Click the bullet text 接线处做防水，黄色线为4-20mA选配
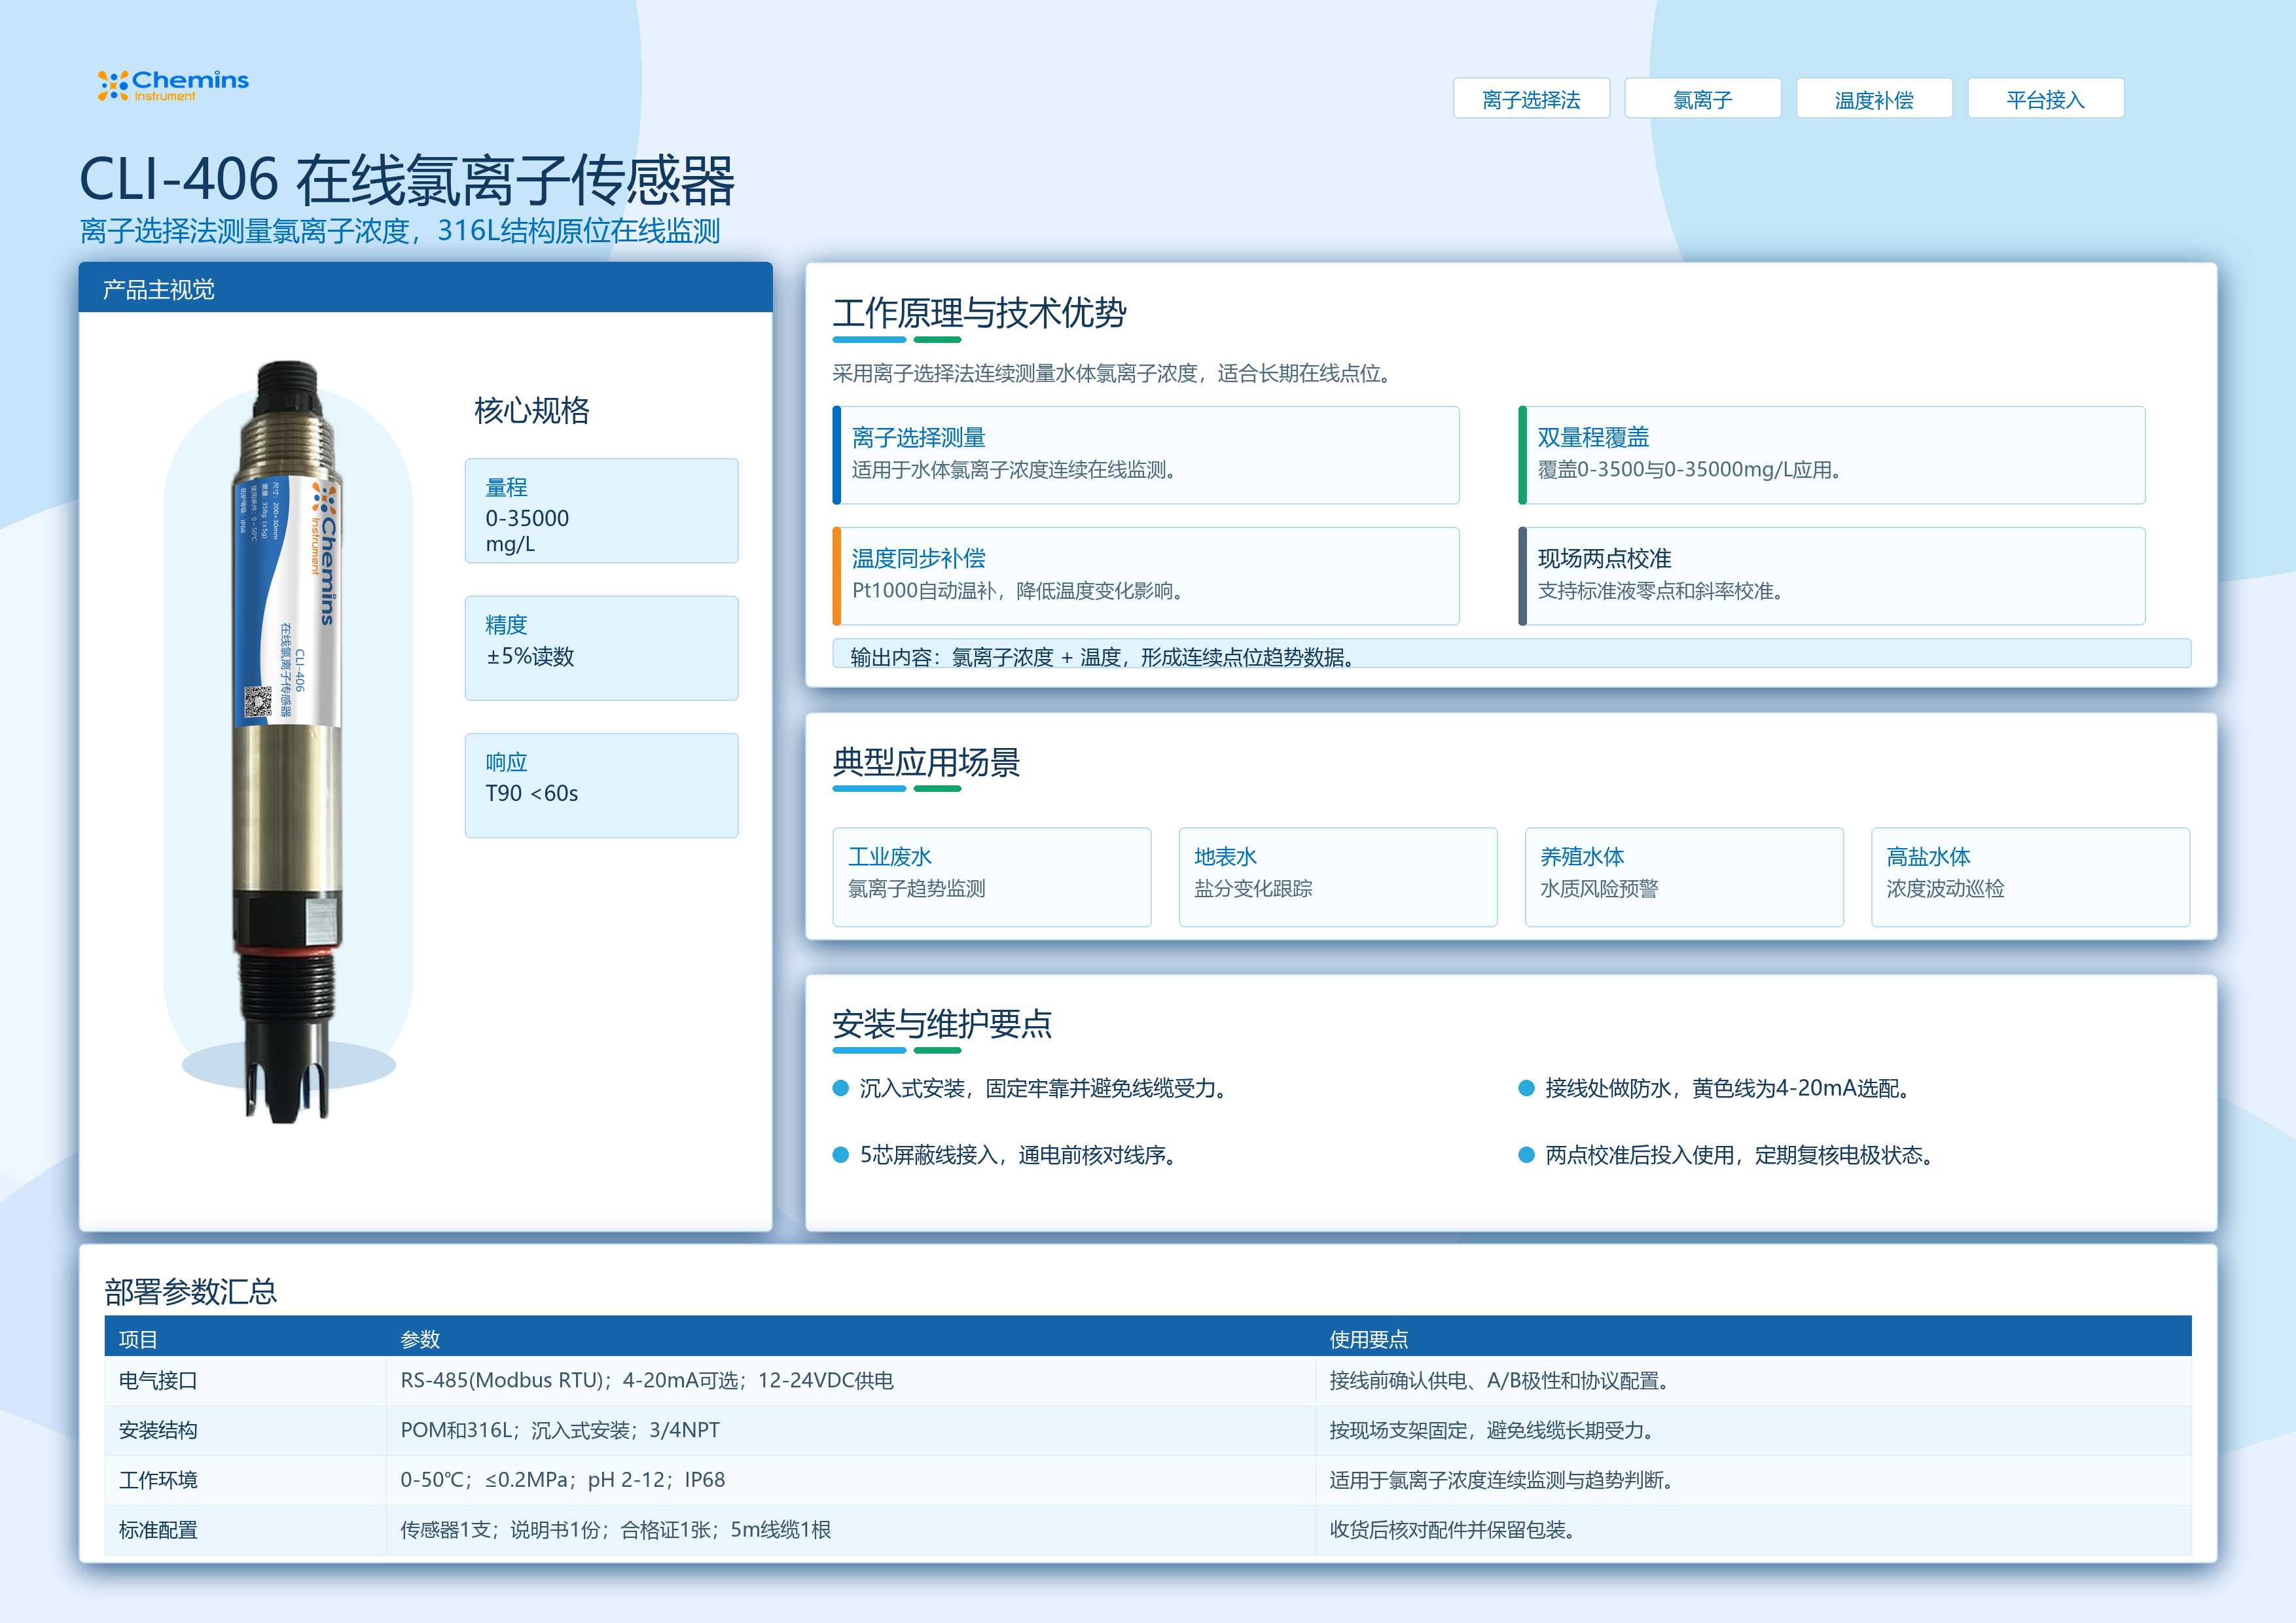2296x1623 pixels. pos(1728,1088)
